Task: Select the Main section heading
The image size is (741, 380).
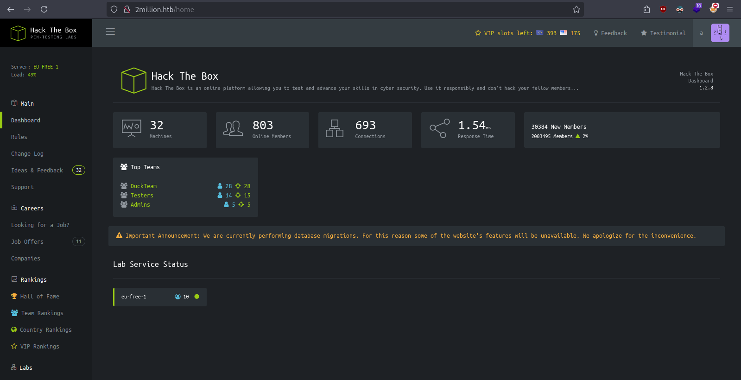Action: (x=22, y=103)
